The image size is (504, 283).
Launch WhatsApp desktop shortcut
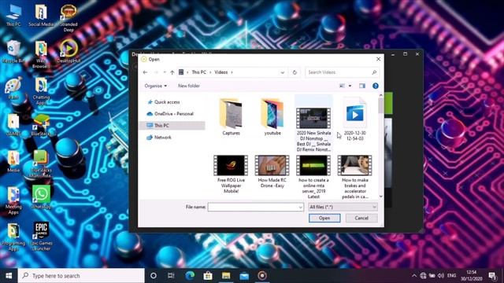(41, 197)
